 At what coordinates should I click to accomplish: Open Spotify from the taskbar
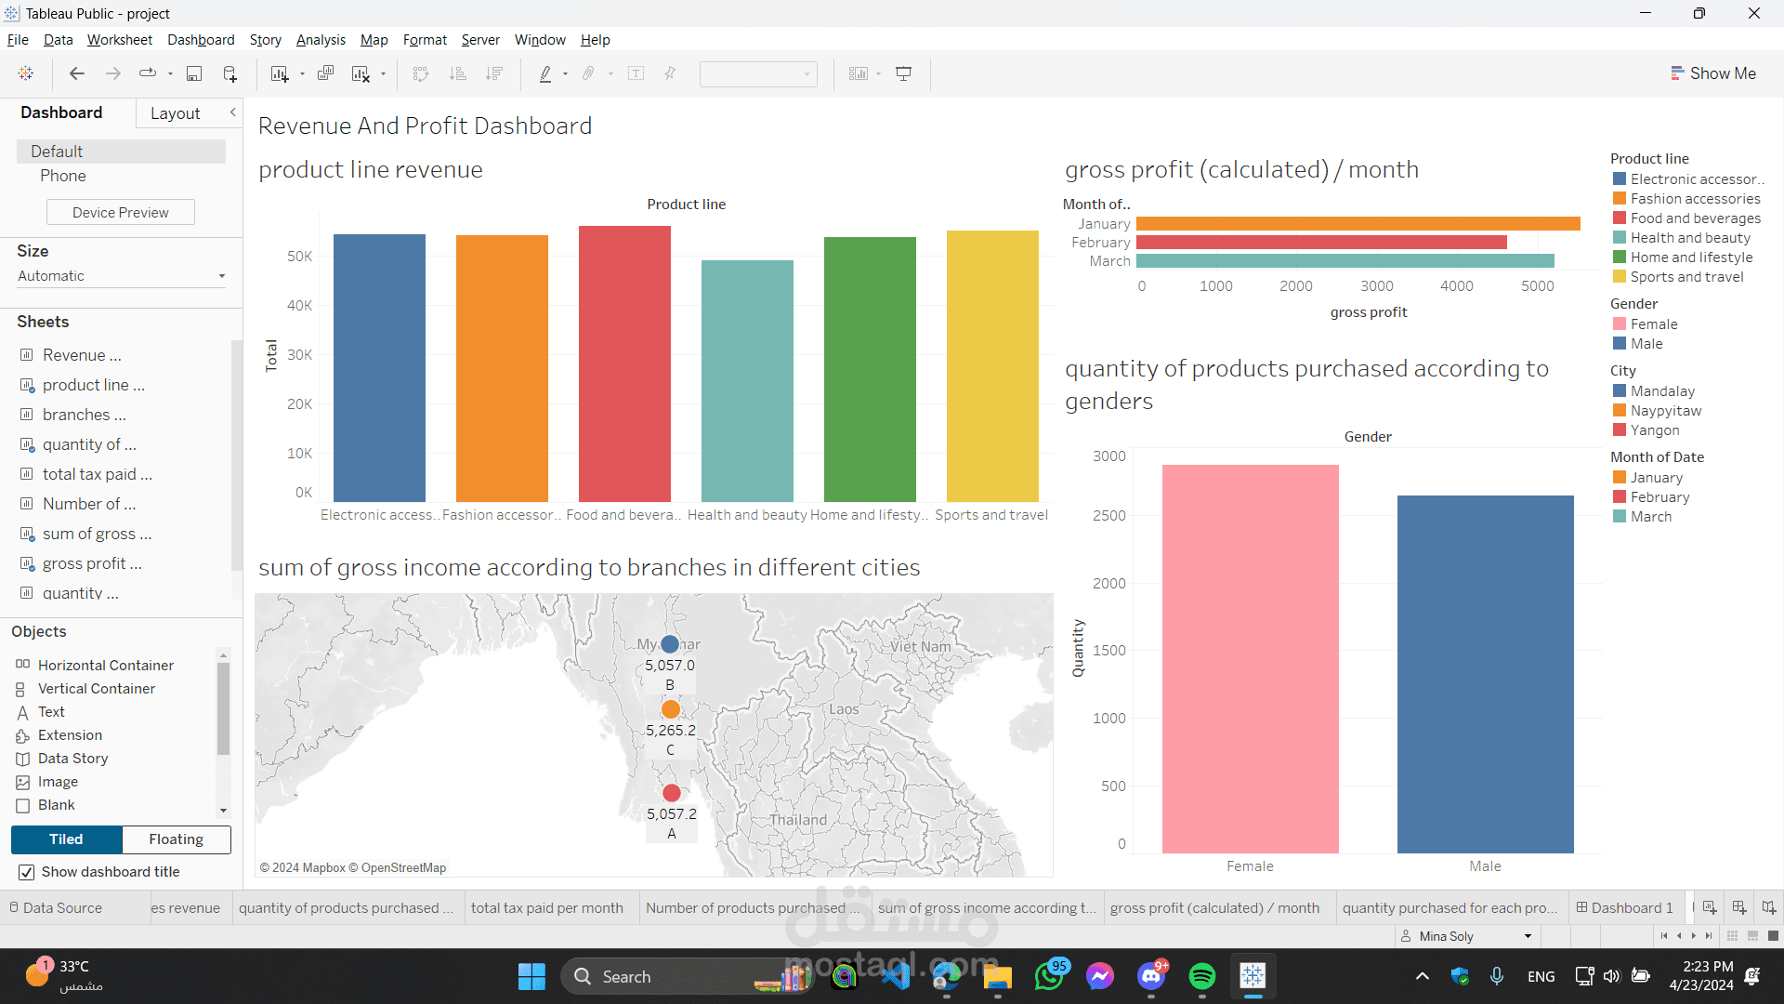pyautogui.click(x=1201, y=976)
